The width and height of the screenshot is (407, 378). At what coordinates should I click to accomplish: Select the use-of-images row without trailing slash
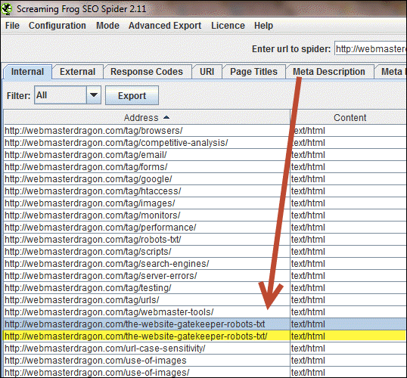147,361
